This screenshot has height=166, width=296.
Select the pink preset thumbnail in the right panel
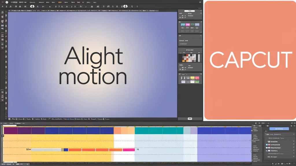(x=187, y=25)
